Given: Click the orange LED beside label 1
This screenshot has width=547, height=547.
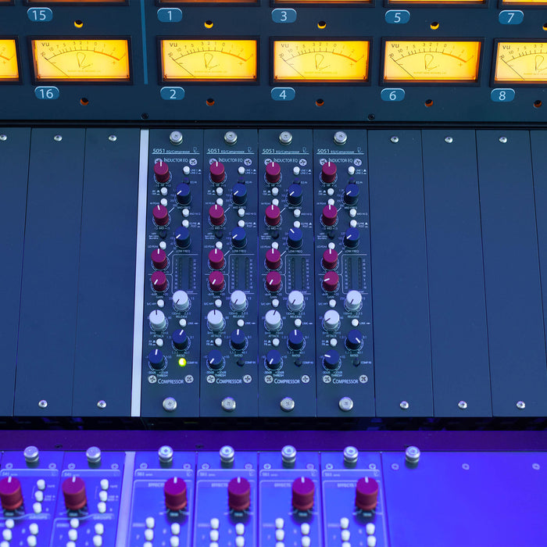Looking at the screenshot, I should [x=209, y=24].
